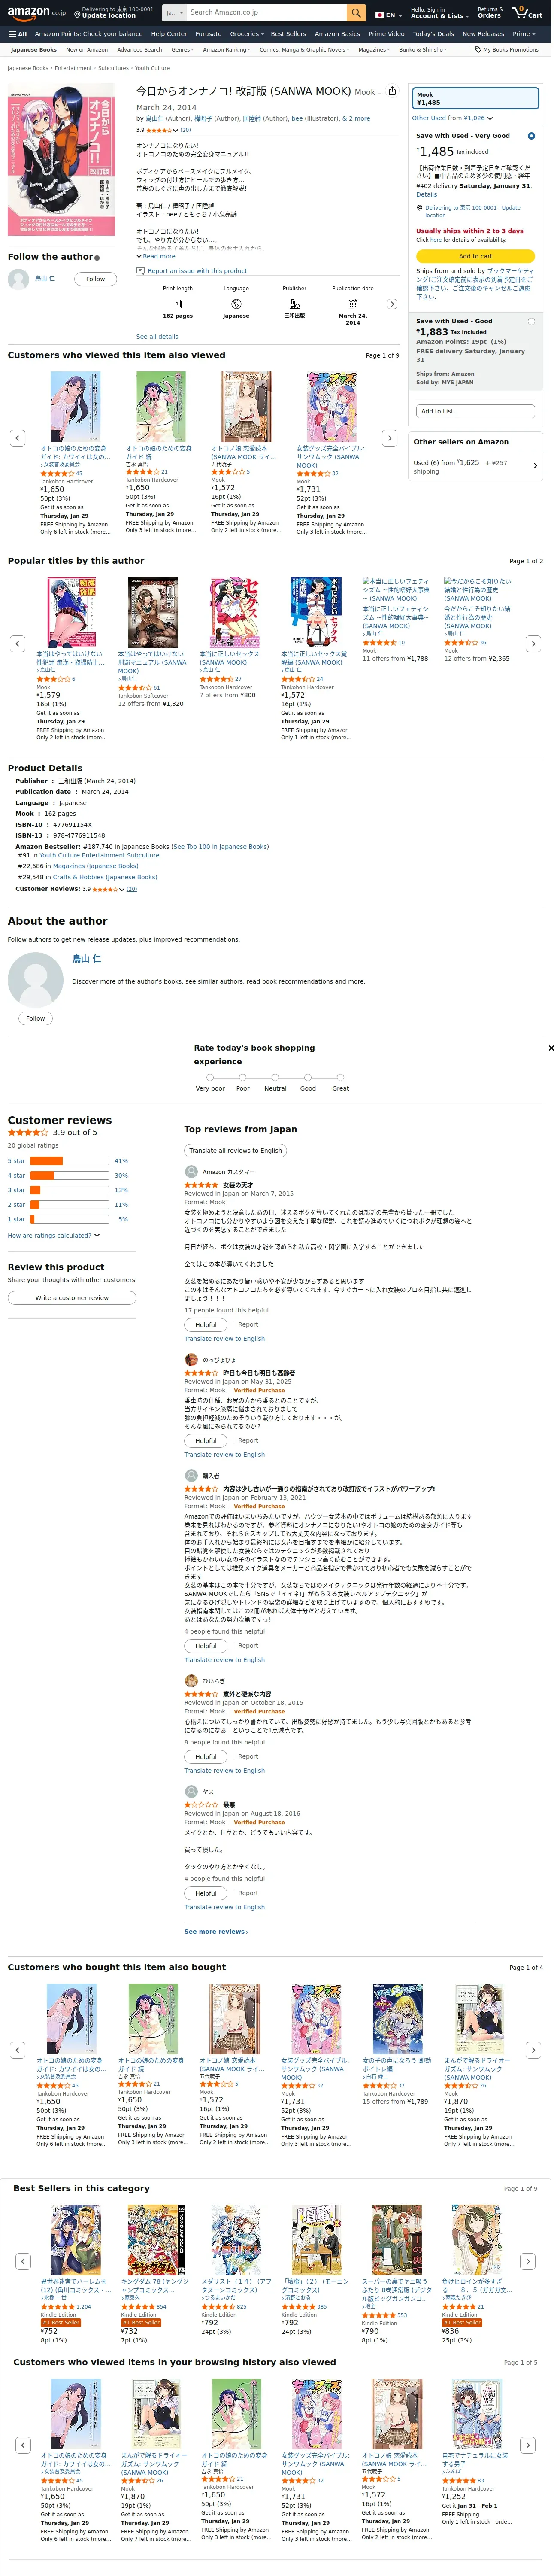554x2576 pixels.
Task: Open the 'All' hamburger menu
Action: (17, 34)
